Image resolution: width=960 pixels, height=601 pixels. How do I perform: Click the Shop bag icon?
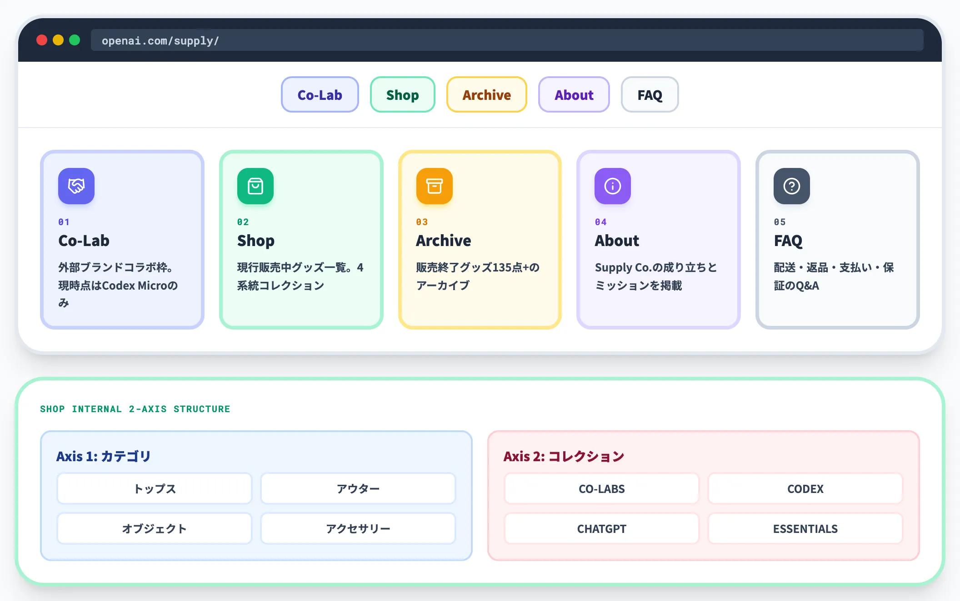click(255, 186)
